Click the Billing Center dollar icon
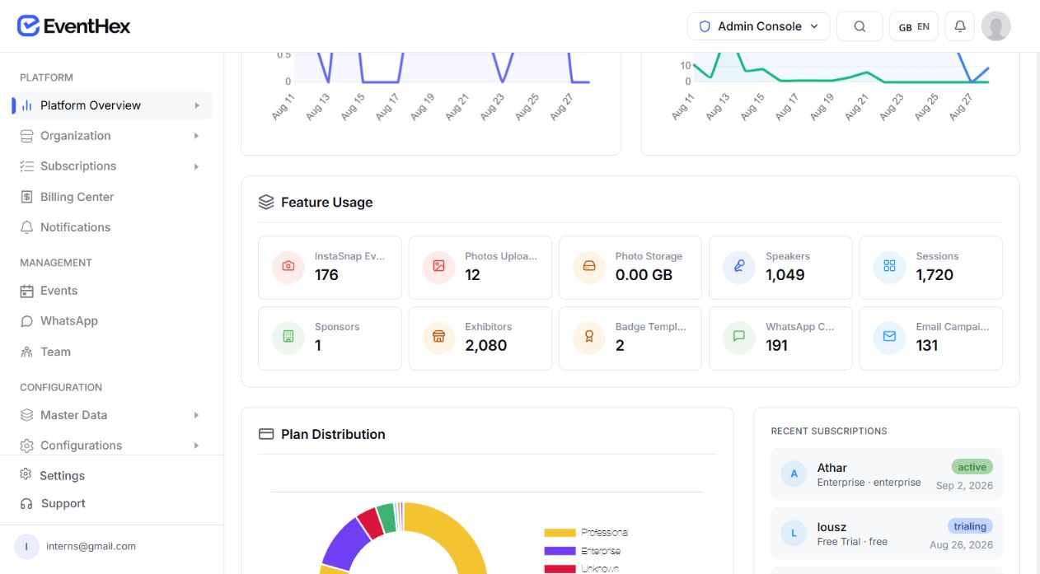Viewport: 1040px width, 574px height. point(27,197)
